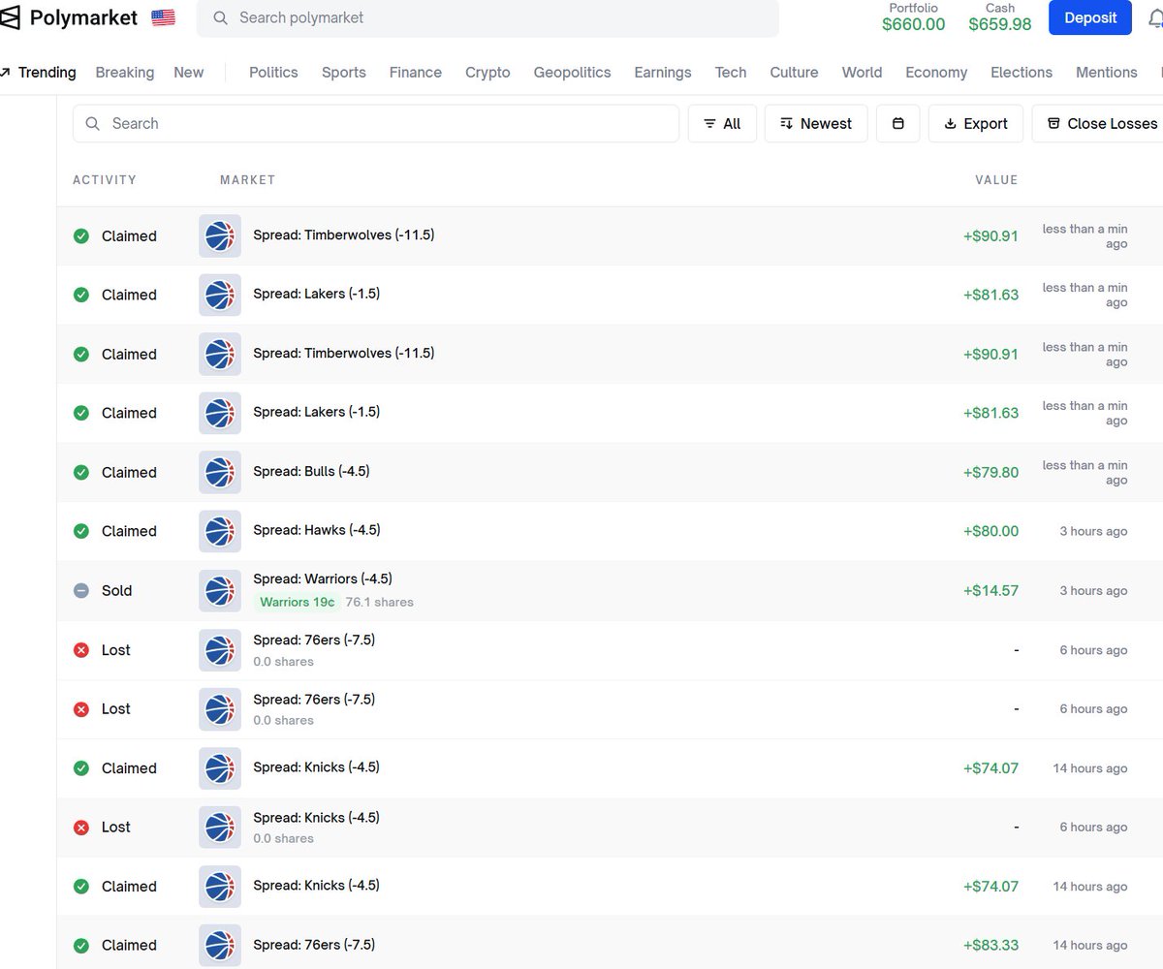This screenshot has width=1163, height=969.
Task: Click the green check icon on Hawks row
Action: coord(81,532)
